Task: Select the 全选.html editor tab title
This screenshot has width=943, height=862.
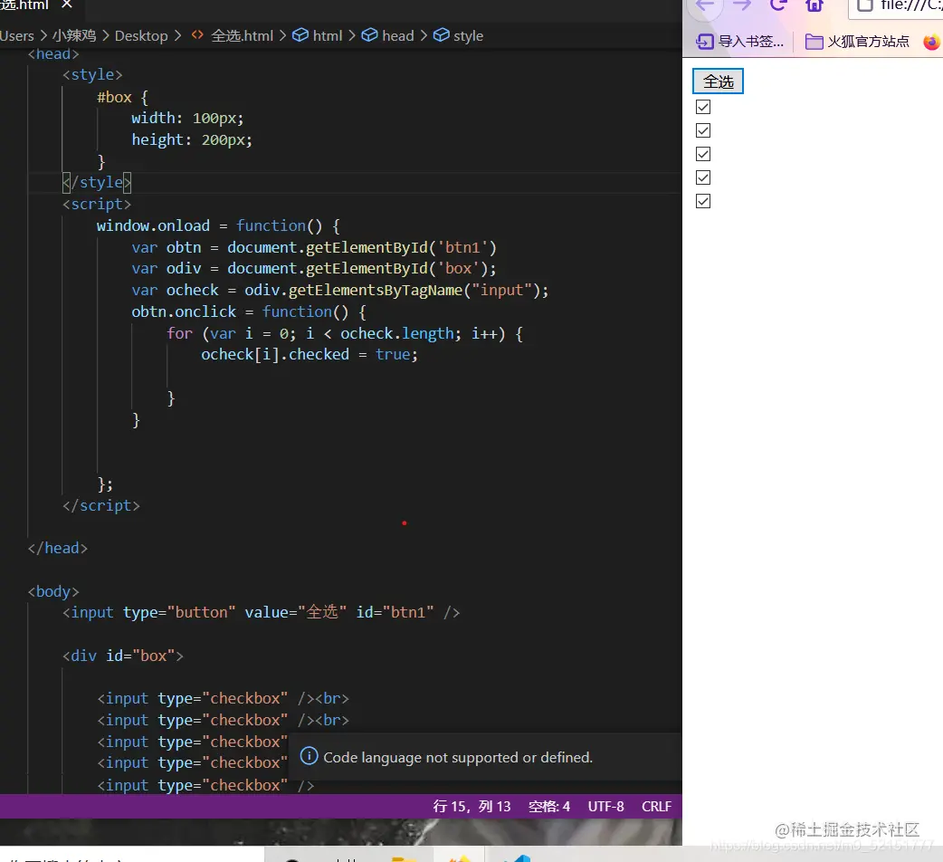Action: 24,5
